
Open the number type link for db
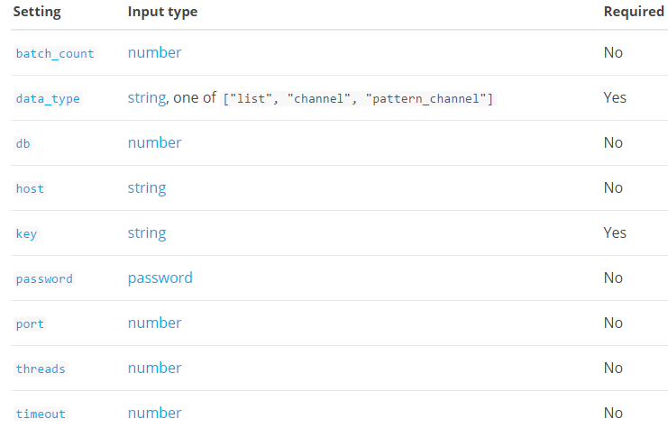[x=154, y=142]
